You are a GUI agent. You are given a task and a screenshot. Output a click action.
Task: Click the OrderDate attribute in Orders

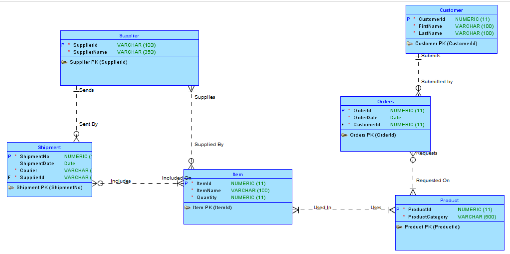[366, 117]
